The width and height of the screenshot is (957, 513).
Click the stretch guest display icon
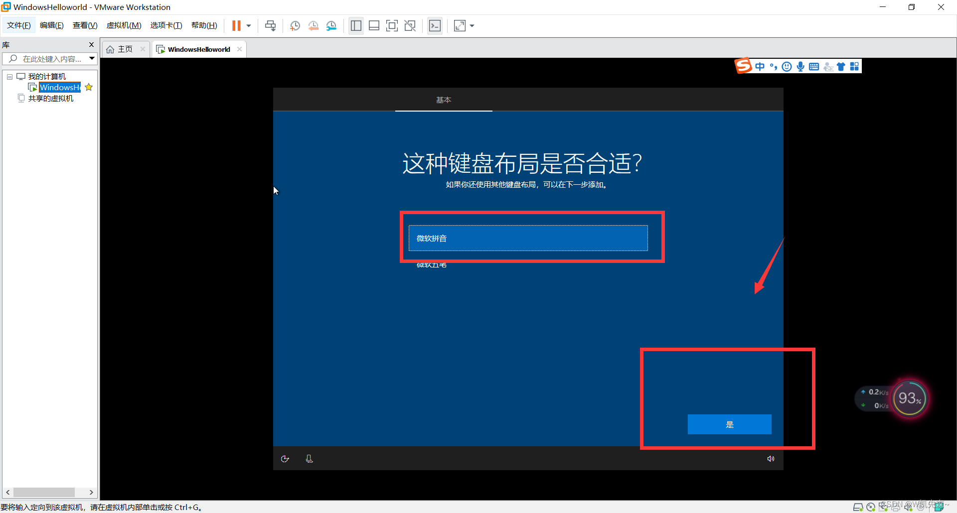pyautogui.click(x=460, y=26)
